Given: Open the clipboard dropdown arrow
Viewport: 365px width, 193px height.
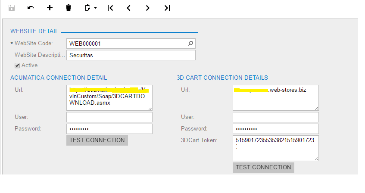Looking at the screenshot, I should point(95,8).
